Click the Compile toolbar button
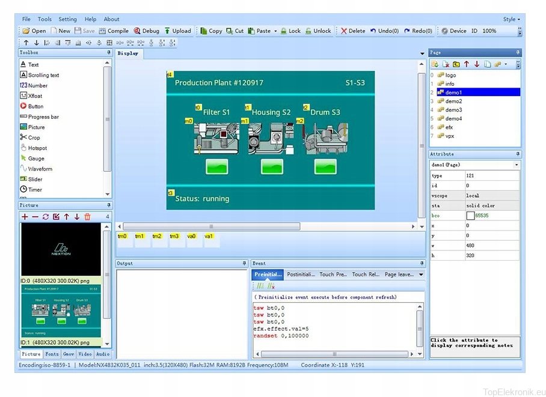 point(114,31)
